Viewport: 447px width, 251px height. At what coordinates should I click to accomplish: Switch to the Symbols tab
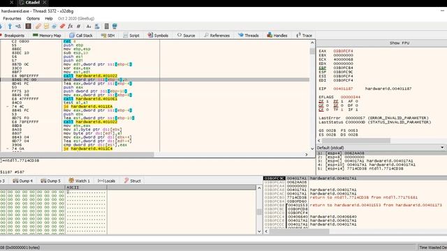pos(158,36)
